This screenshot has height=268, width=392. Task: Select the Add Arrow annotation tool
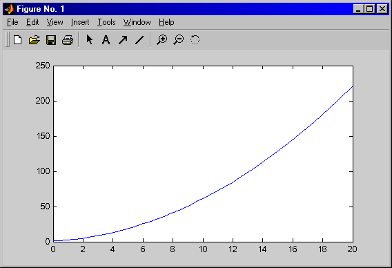pyautogui.click(x=123, y=40)
